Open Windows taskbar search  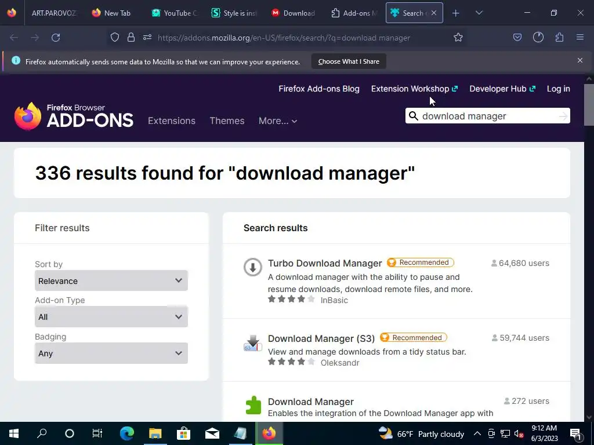tap(42, 433)
